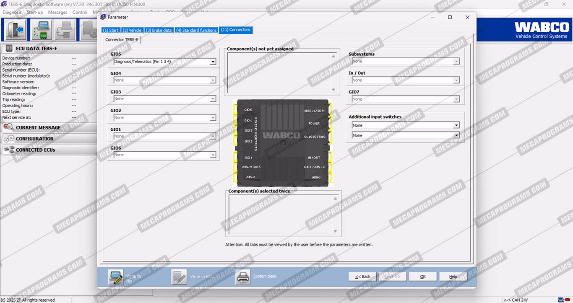Open the second Additional input switches dropdown
Screen dimensions: 573x303
(x=456, y=135)
